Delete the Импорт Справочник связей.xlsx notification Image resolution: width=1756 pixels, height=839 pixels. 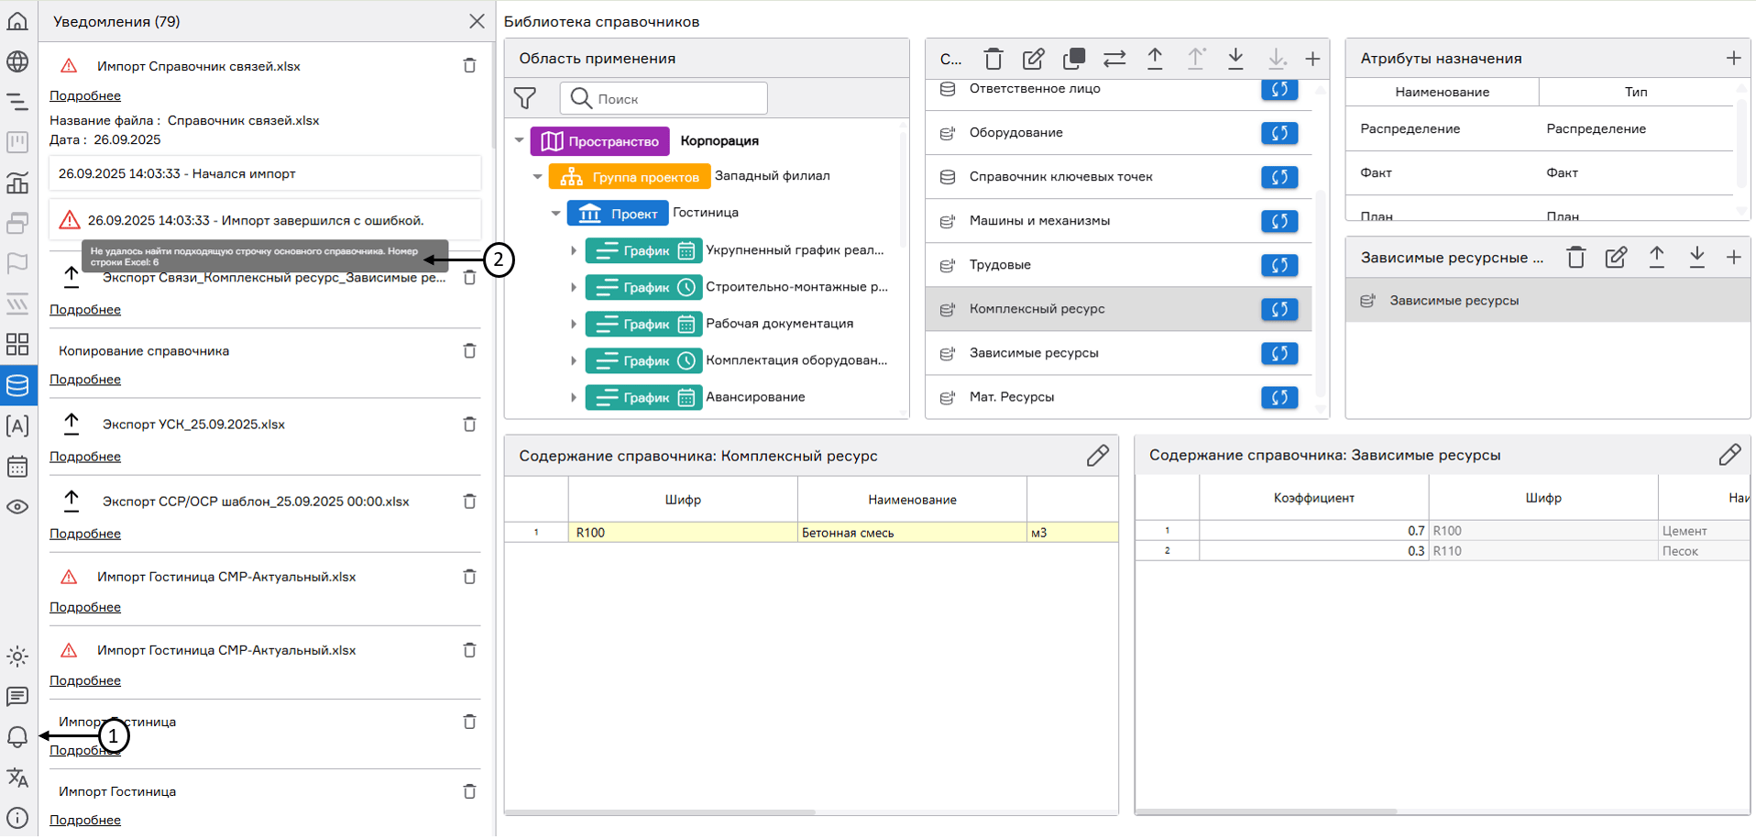[x=469, y=65]
